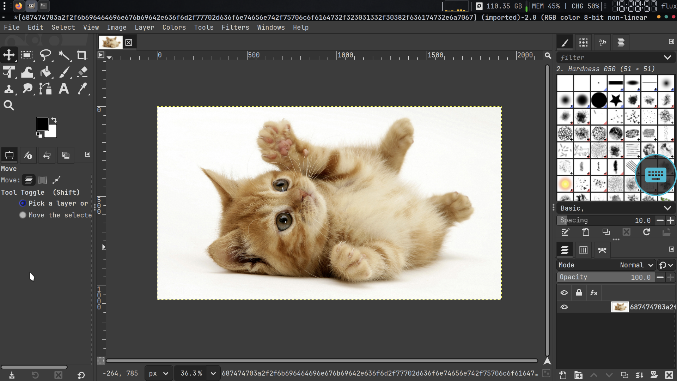Image resolution: width=677 pixels, height=381 pixels.
Task: Open the Filters menu
Action: [x=235, y=27]
